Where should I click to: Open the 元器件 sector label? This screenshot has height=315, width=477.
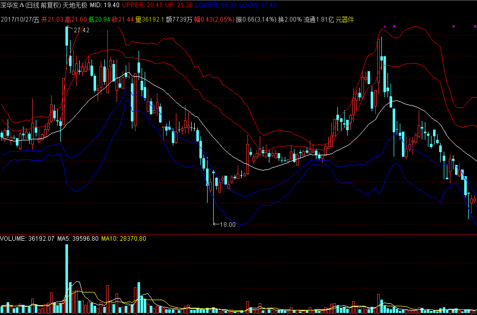(345, 20)
